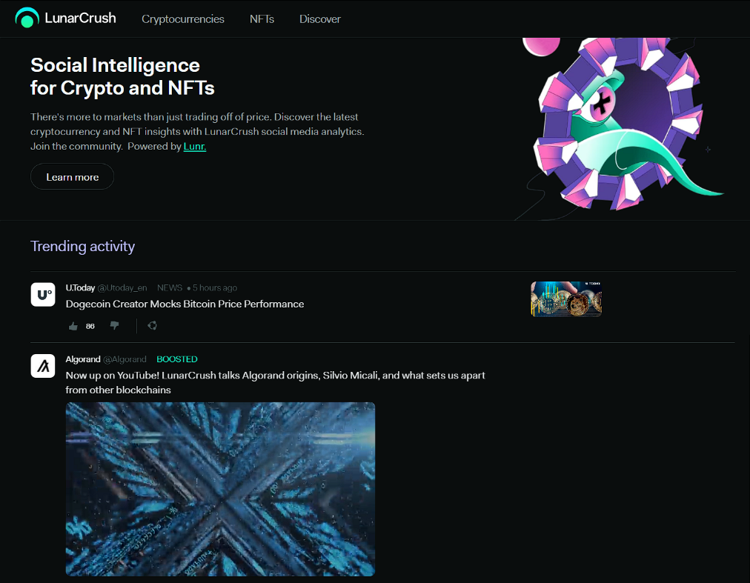Screen dimensions: 750x583
Task: Click the NEWS tag on U.Today post
Action: click(x=170, y=288)
